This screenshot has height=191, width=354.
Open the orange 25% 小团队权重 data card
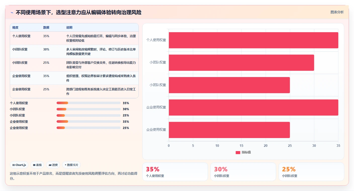tap(311, 172)
